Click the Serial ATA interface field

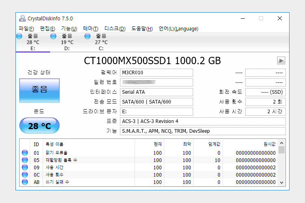pyautogui.click(x=157, y=92)
